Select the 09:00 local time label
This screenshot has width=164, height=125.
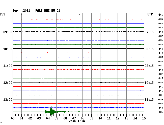click(8, 32)
